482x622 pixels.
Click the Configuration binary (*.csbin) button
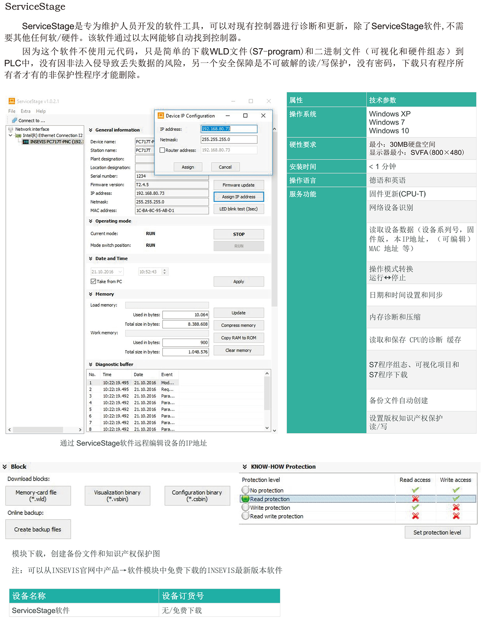tap(197, 496)
